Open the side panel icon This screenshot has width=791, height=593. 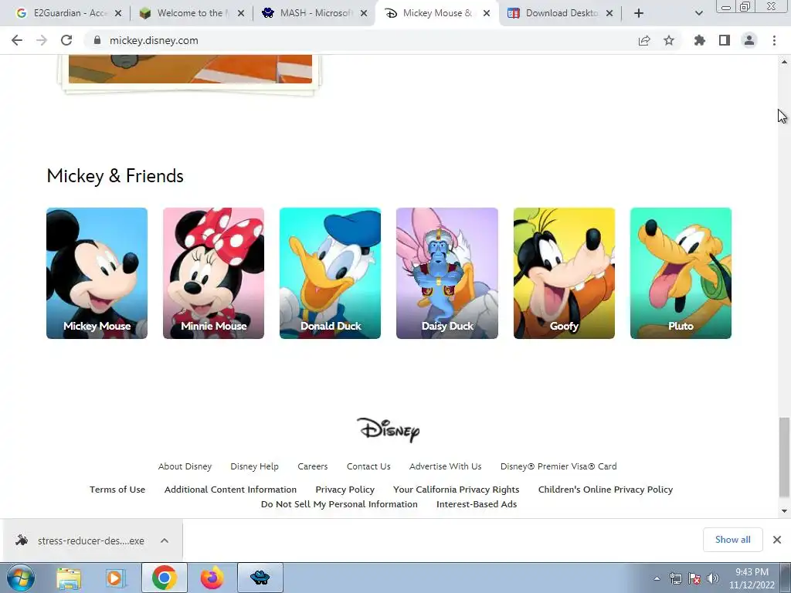coord(725,40)
